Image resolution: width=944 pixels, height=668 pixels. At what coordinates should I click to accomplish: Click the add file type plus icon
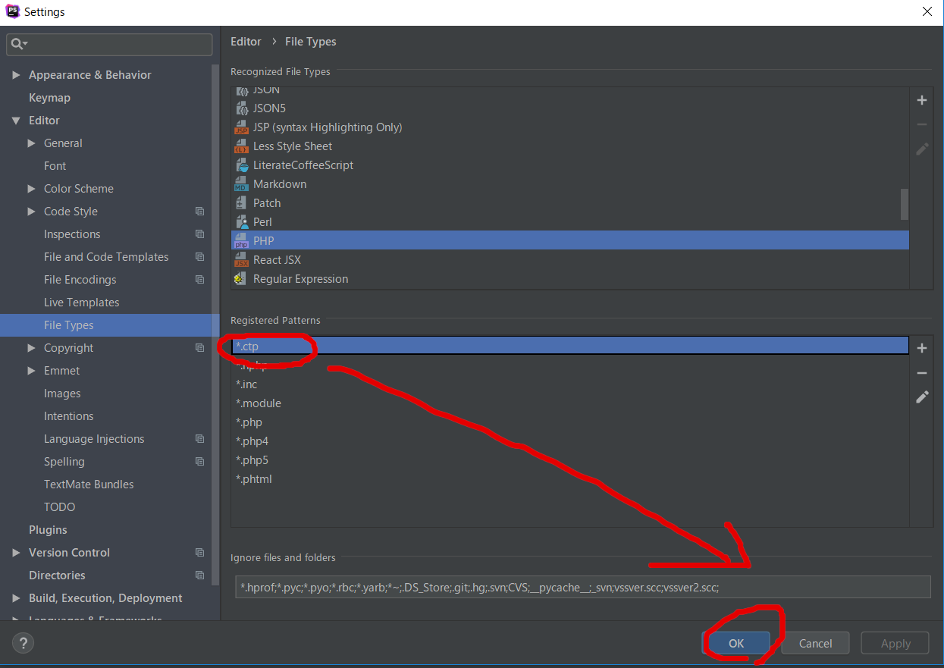922,100
